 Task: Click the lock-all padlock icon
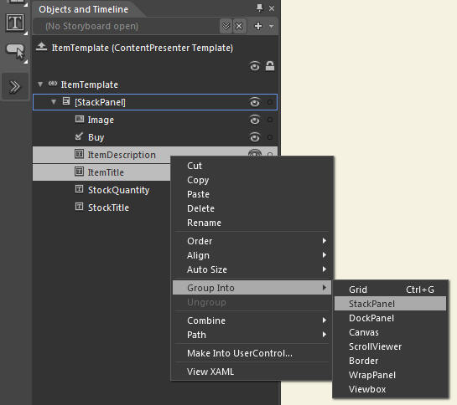(270, 66)
